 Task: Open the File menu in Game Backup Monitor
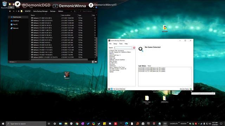110,44
